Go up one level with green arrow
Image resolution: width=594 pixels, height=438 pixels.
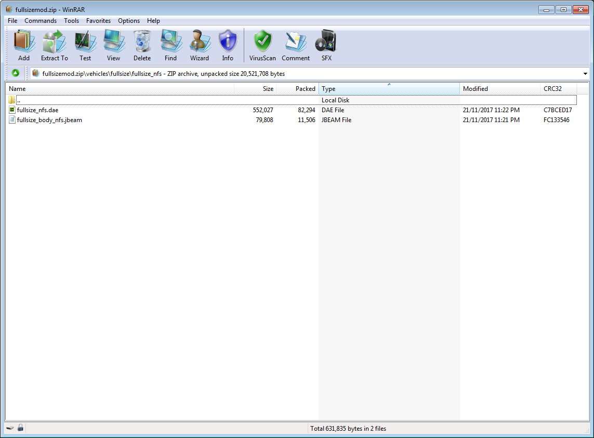point(15,73)
